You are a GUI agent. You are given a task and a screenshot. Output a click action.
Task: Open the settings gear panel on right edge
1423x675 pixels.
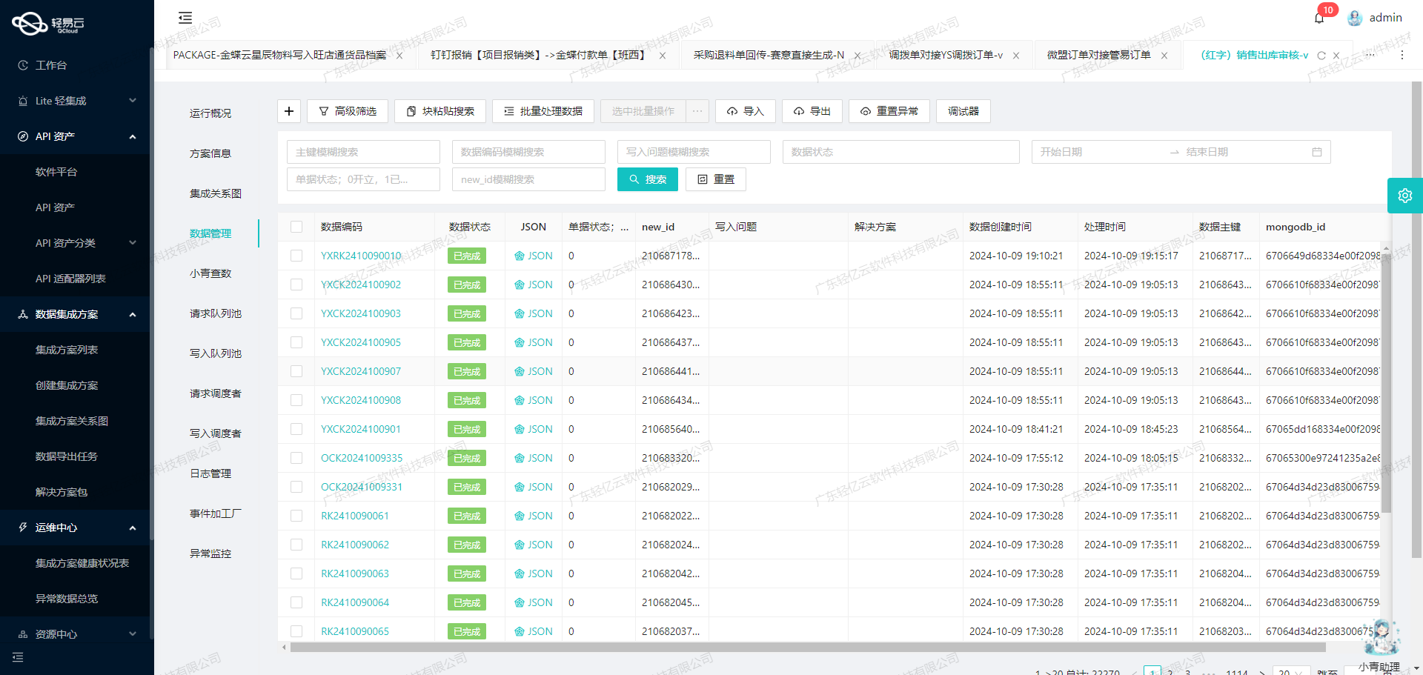(1405, 195)
